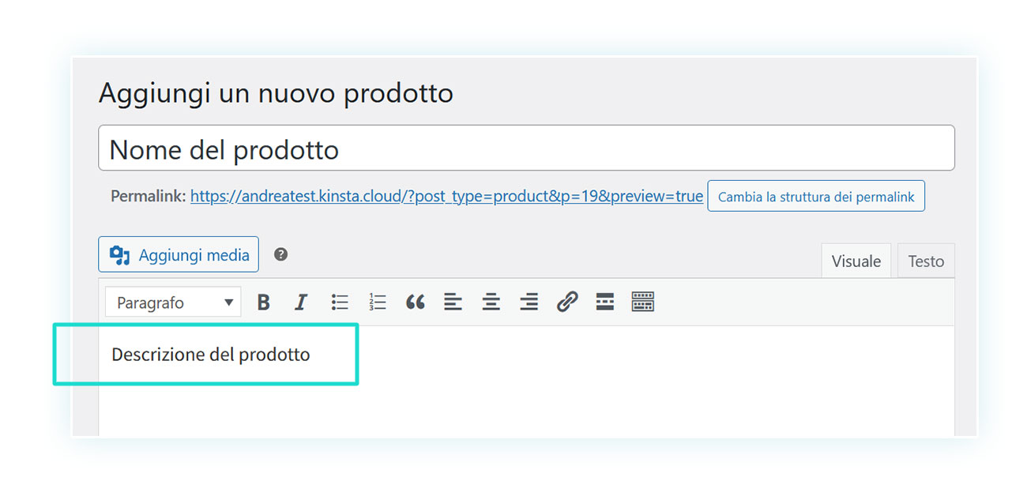Viewport: 1027px width, 496px height.
Task: Switch to the Testo editor tab
Action: [926, 261]
